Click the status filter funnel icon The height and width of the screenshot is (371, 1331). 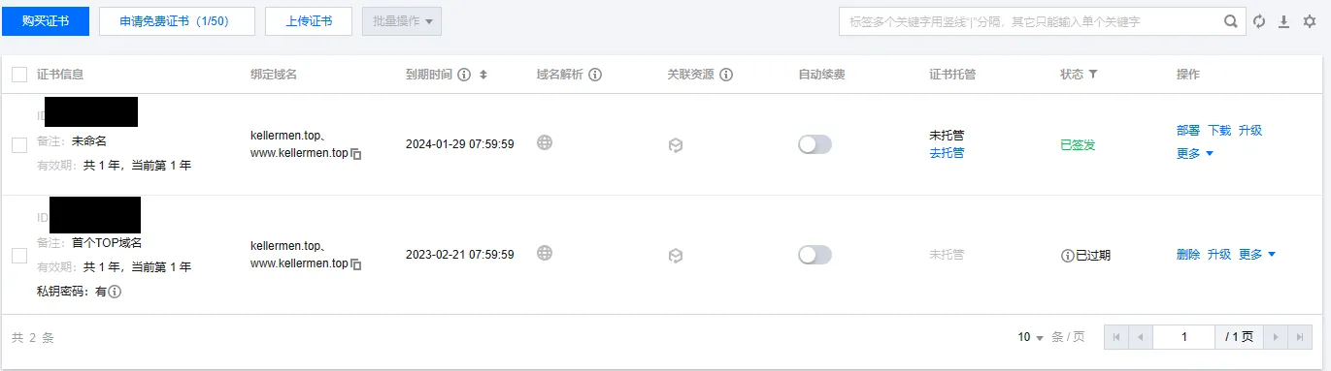click(x=1092, y=75)
